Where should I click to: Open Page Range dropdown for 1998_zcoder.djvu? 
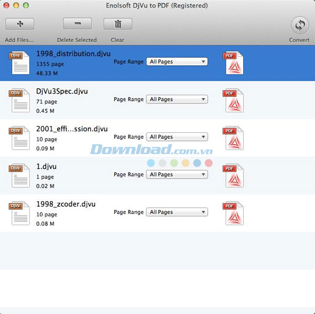click(x=177, y=212)
